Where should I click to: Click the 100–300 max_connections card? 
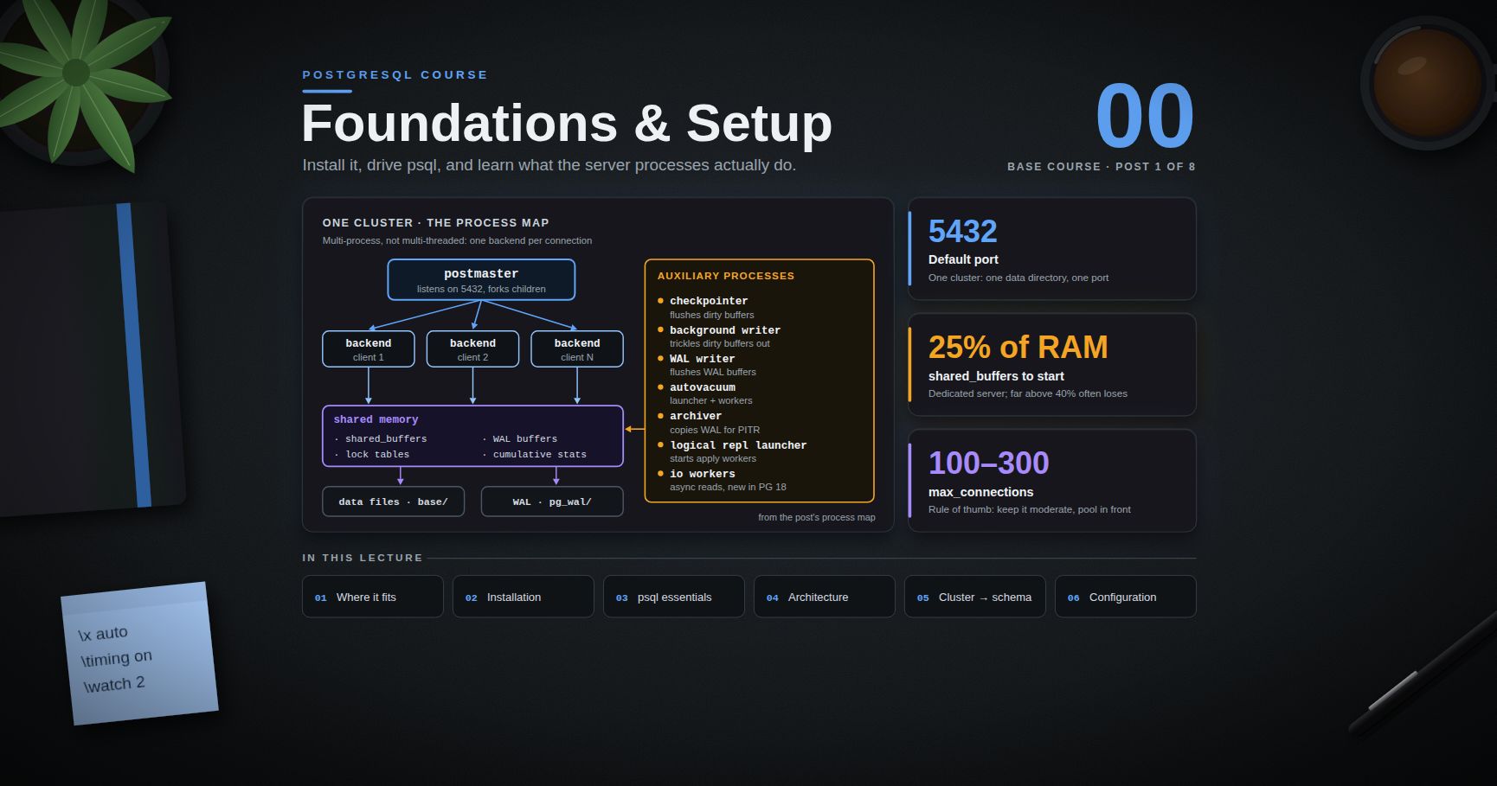pyautogui.click(x=1052, y=481)
